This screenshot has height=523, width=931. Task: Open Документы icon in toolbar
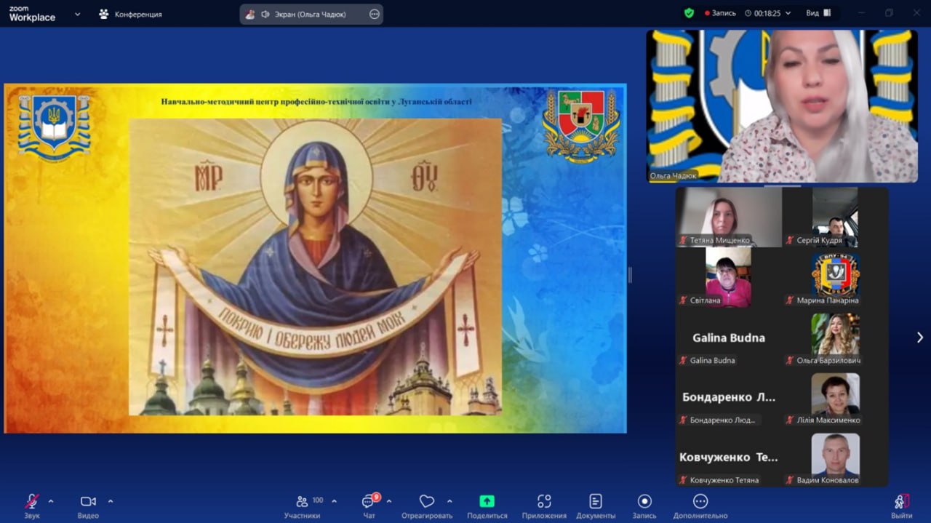(596, 501)
